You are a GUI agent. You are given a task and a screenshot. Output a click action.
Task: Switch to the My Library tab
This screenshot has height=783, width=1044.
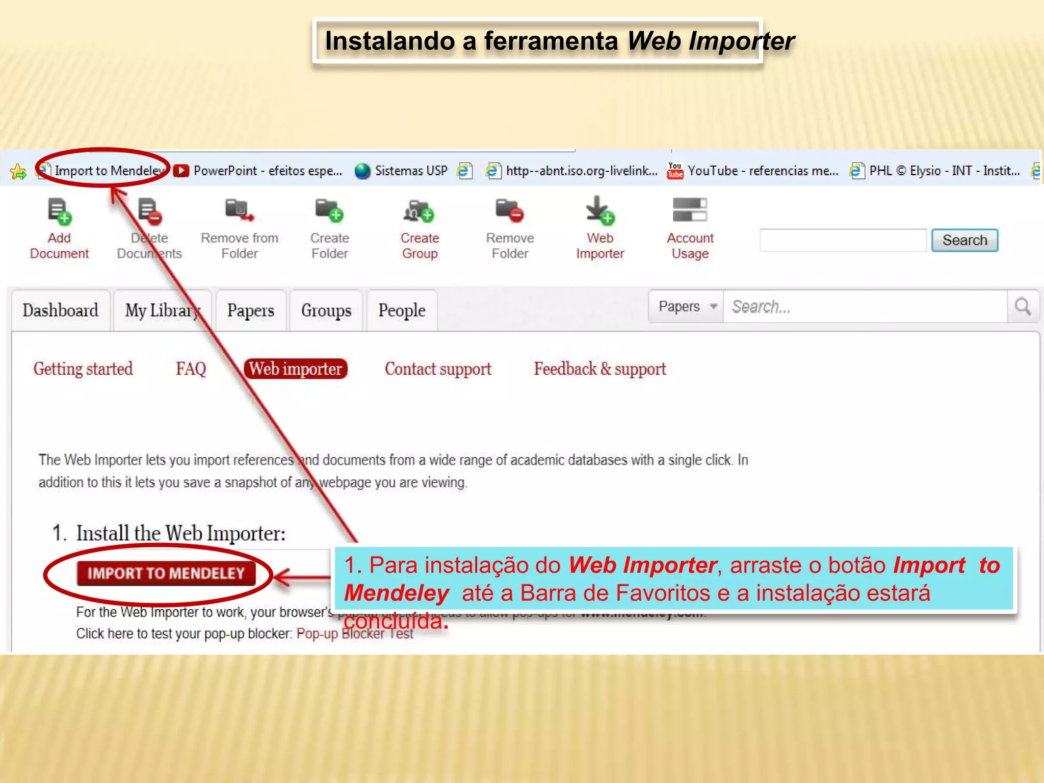click(x=163, y=310)
